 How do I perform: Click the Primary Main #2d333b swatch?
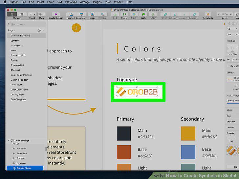[124, 133]
